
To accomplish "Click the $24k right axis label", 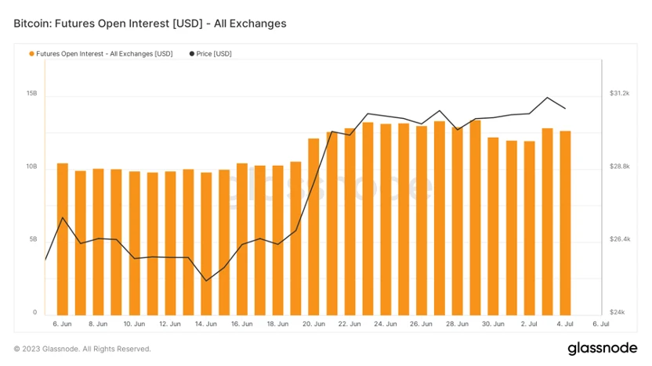I will click(618, 312).
